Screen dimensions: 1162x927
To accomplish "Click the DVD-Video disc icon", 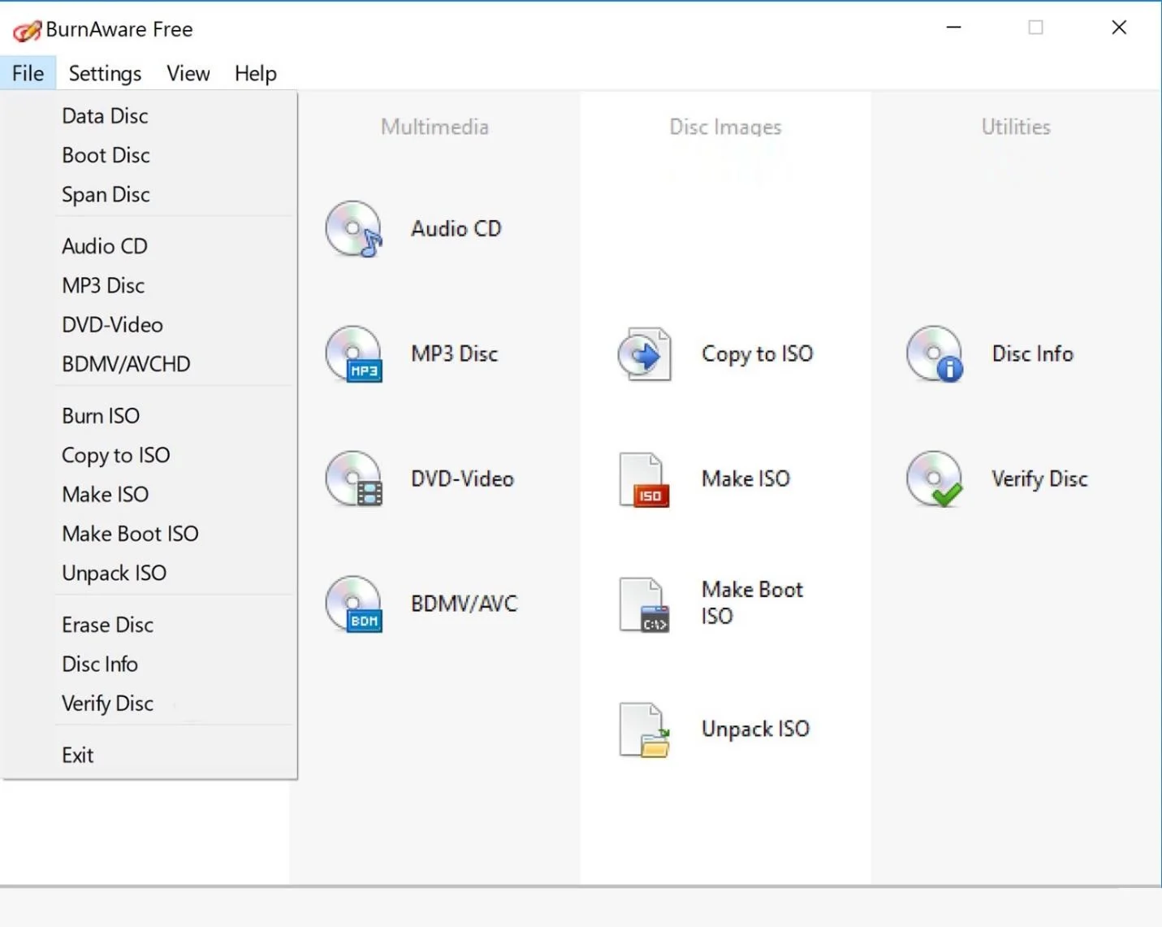I will pos(354,479).
